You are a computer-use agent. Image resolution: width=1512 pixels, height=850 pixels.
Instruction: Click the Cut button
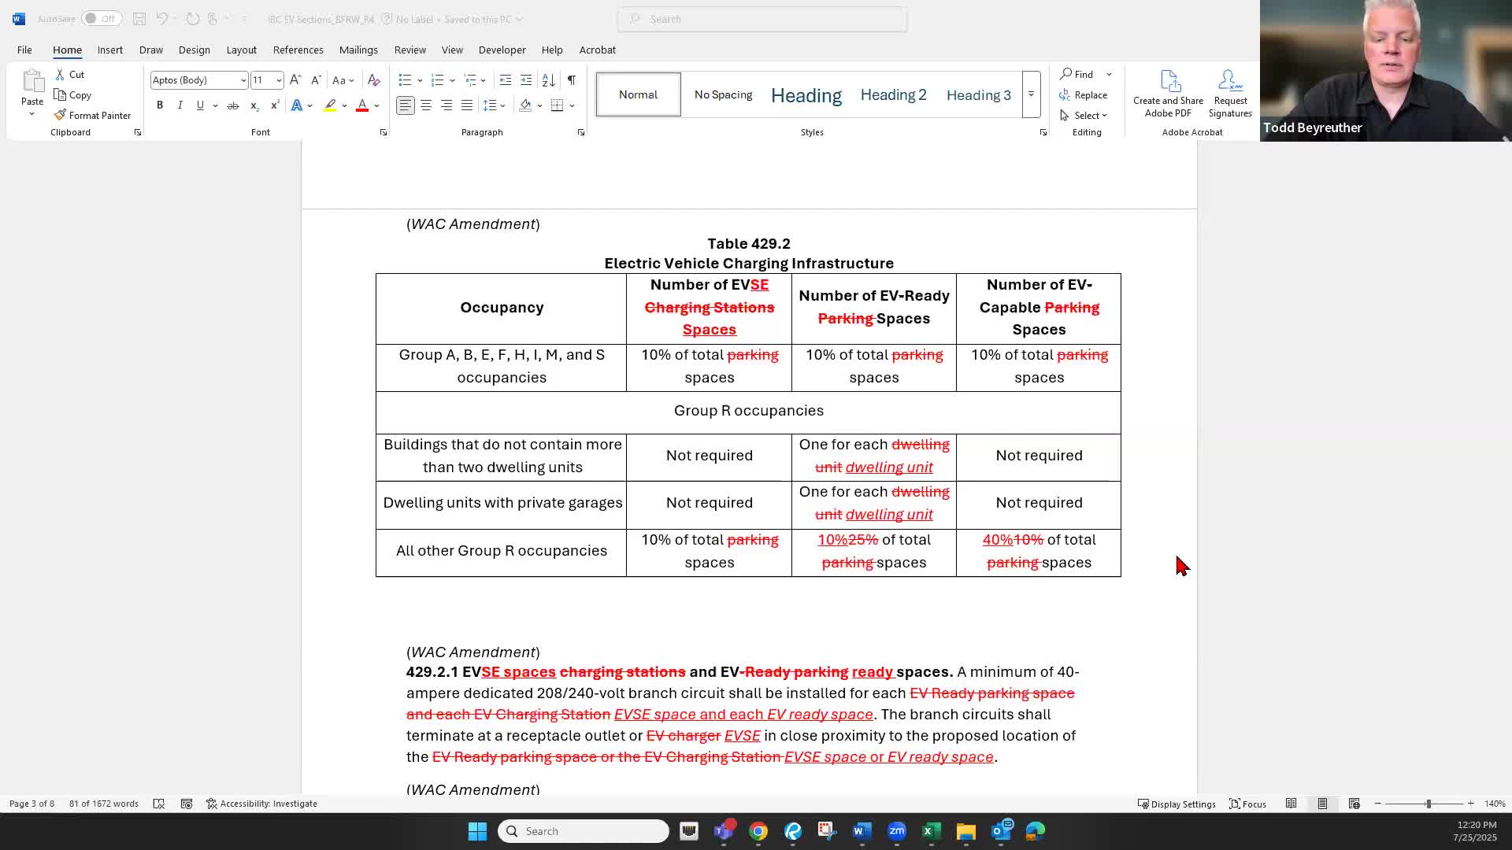pyautogui.click(x=70, y=74)
